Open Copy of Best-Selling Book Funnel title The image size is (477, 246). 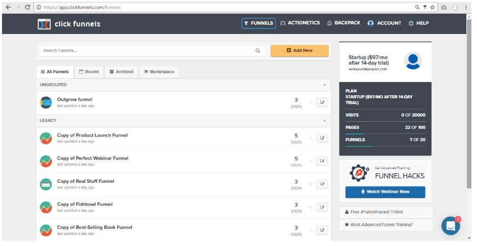point(95,228)
